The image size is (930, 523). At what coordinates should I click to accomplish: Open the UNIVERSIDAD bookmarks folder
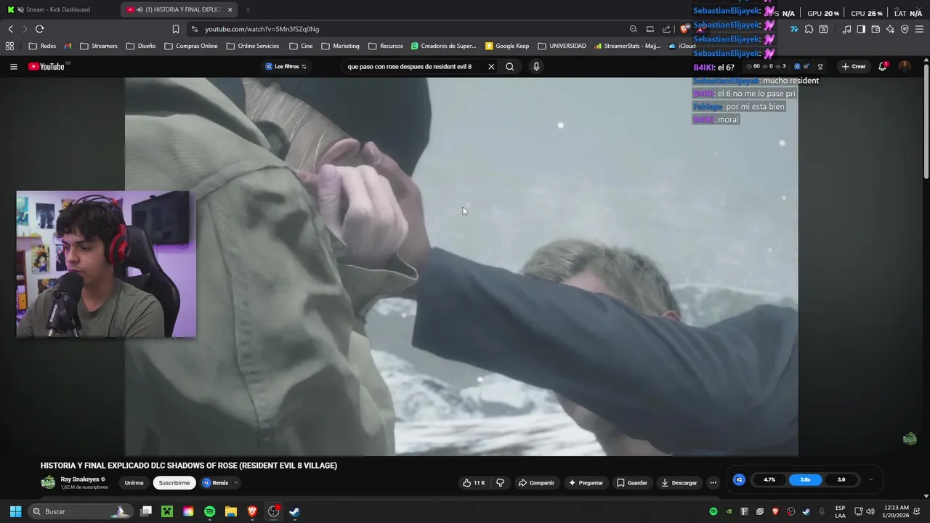pyautogui.click(x=562, y=46)
